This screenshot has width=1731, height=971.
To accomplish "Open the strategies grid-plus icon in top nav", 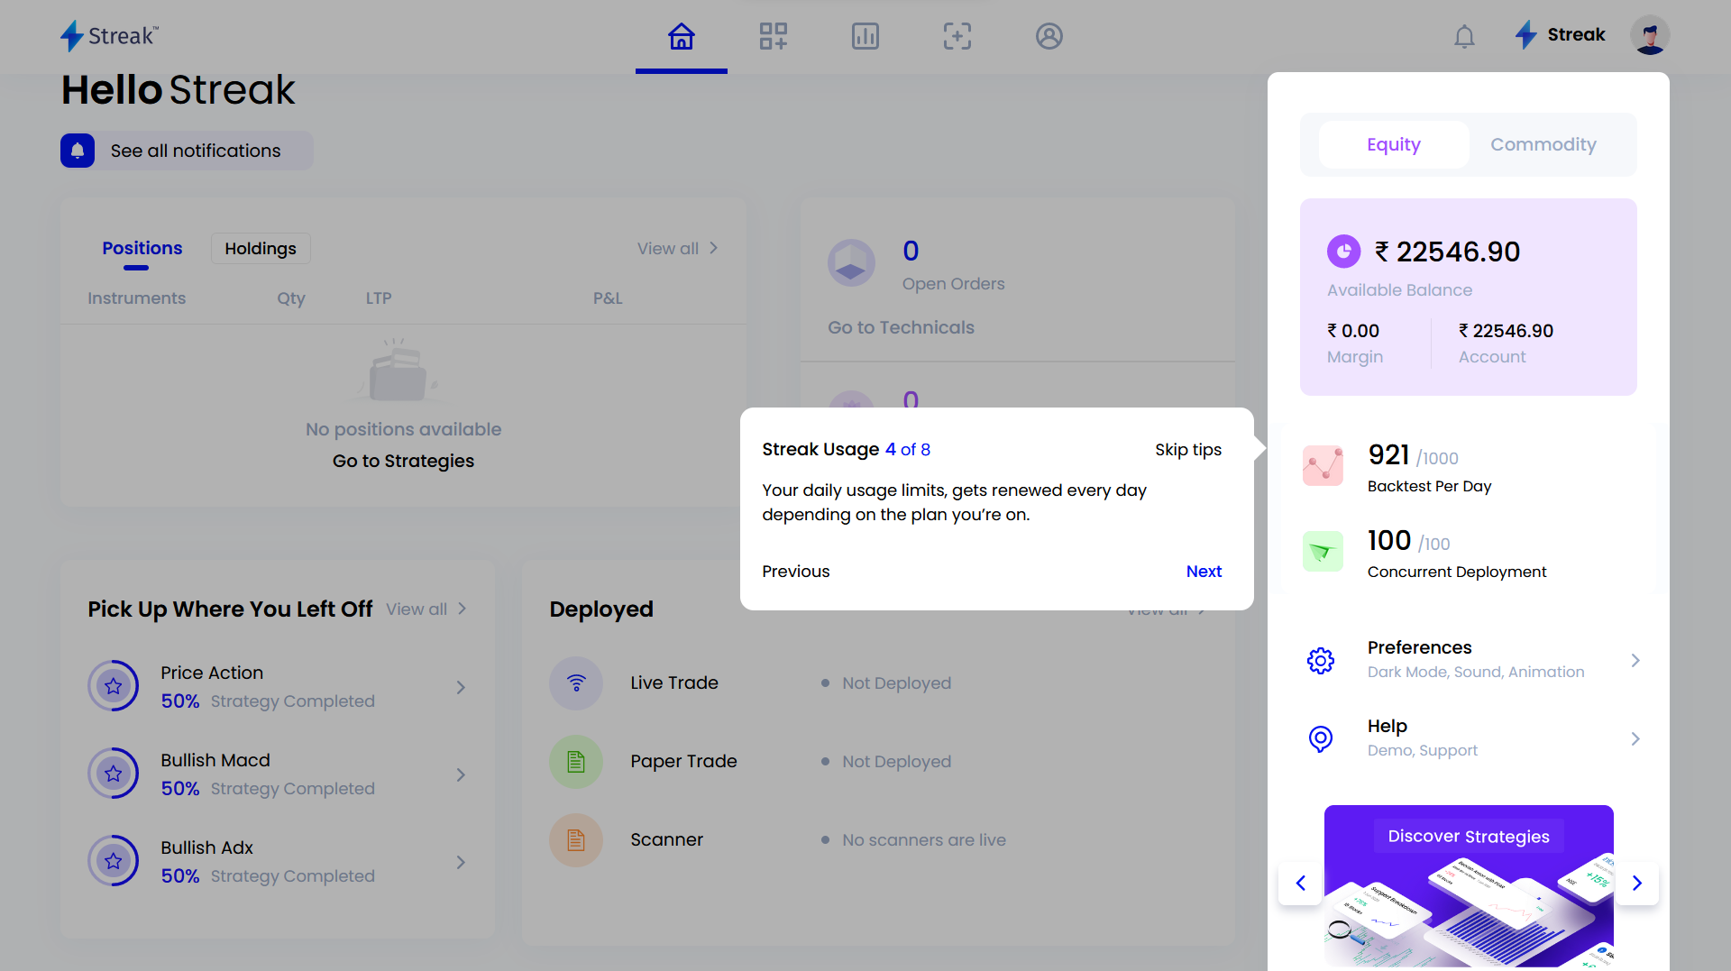I will coord(774,36).
